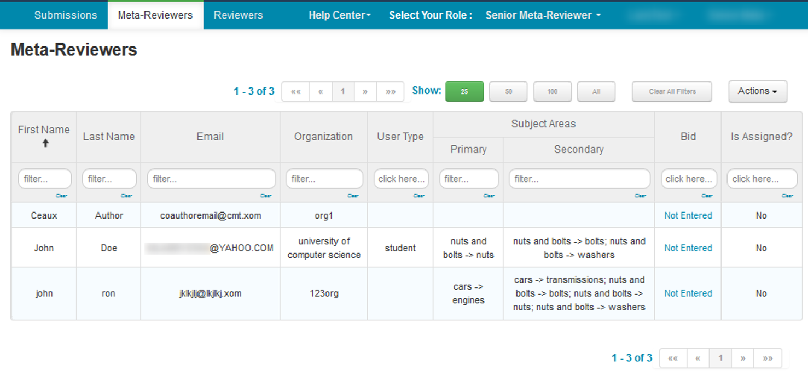Sort by Last Name column header

pyautogui.click(x=108, y=137)
